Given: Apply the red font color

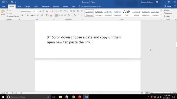Looking at the screenshot, I should point(51,15).
